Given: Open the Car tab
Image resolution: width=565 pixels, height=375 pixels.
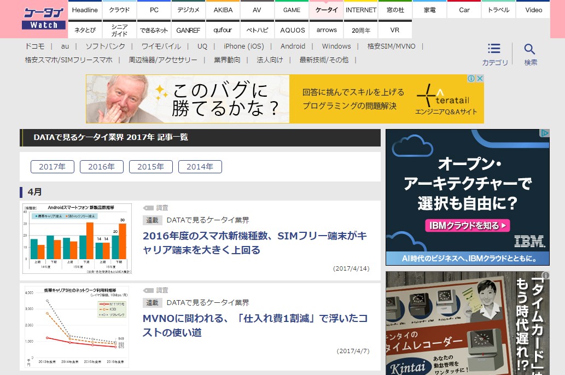Looking at the screenshot, I should point(464,10).
